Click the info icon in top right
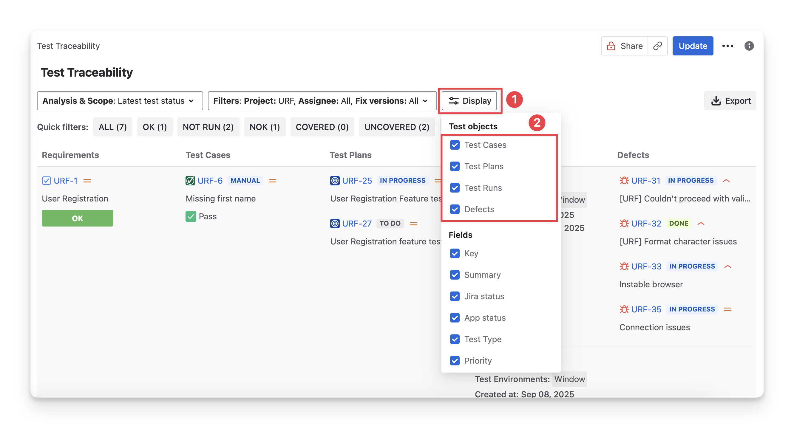 pyautogui.click(x=749, y=46)
